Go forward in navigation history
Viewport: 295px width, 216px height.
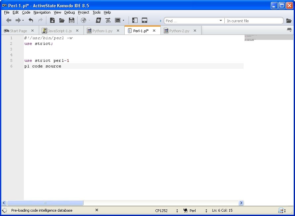(18, 20)
